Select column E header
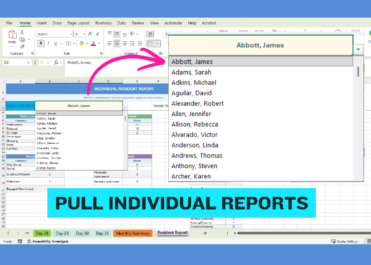This screenshot has width=371, height=265. (137, 82)
